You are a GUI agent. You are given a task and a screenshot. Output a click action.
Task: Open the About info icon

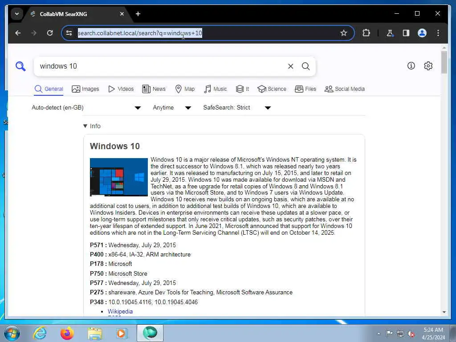tap(411, 66)
